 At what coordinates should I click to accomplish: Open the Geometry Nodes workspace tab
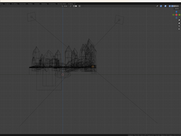(62, 4)
